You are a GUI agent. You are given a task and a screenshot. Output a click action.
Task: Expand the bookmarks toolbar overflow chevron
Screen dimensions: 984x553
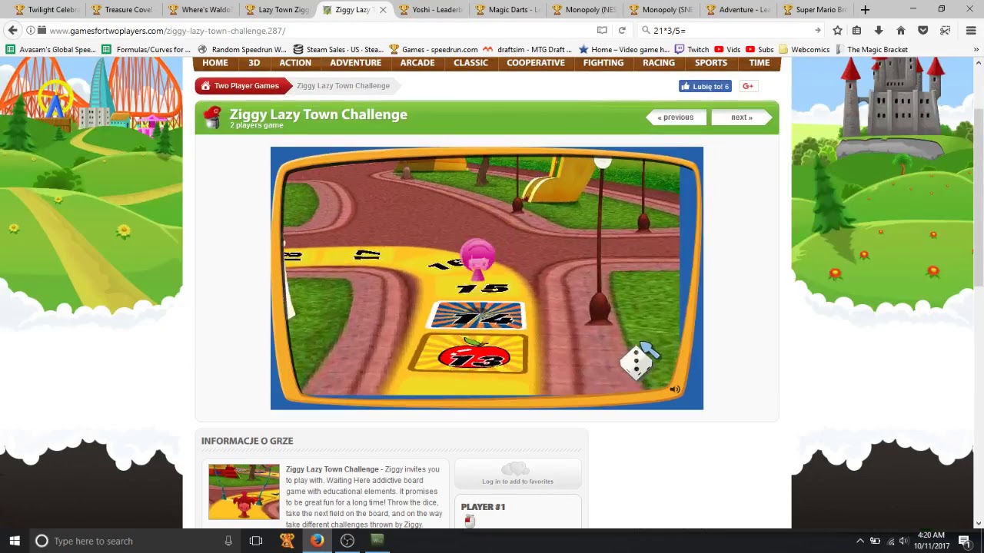coord(976,49)
